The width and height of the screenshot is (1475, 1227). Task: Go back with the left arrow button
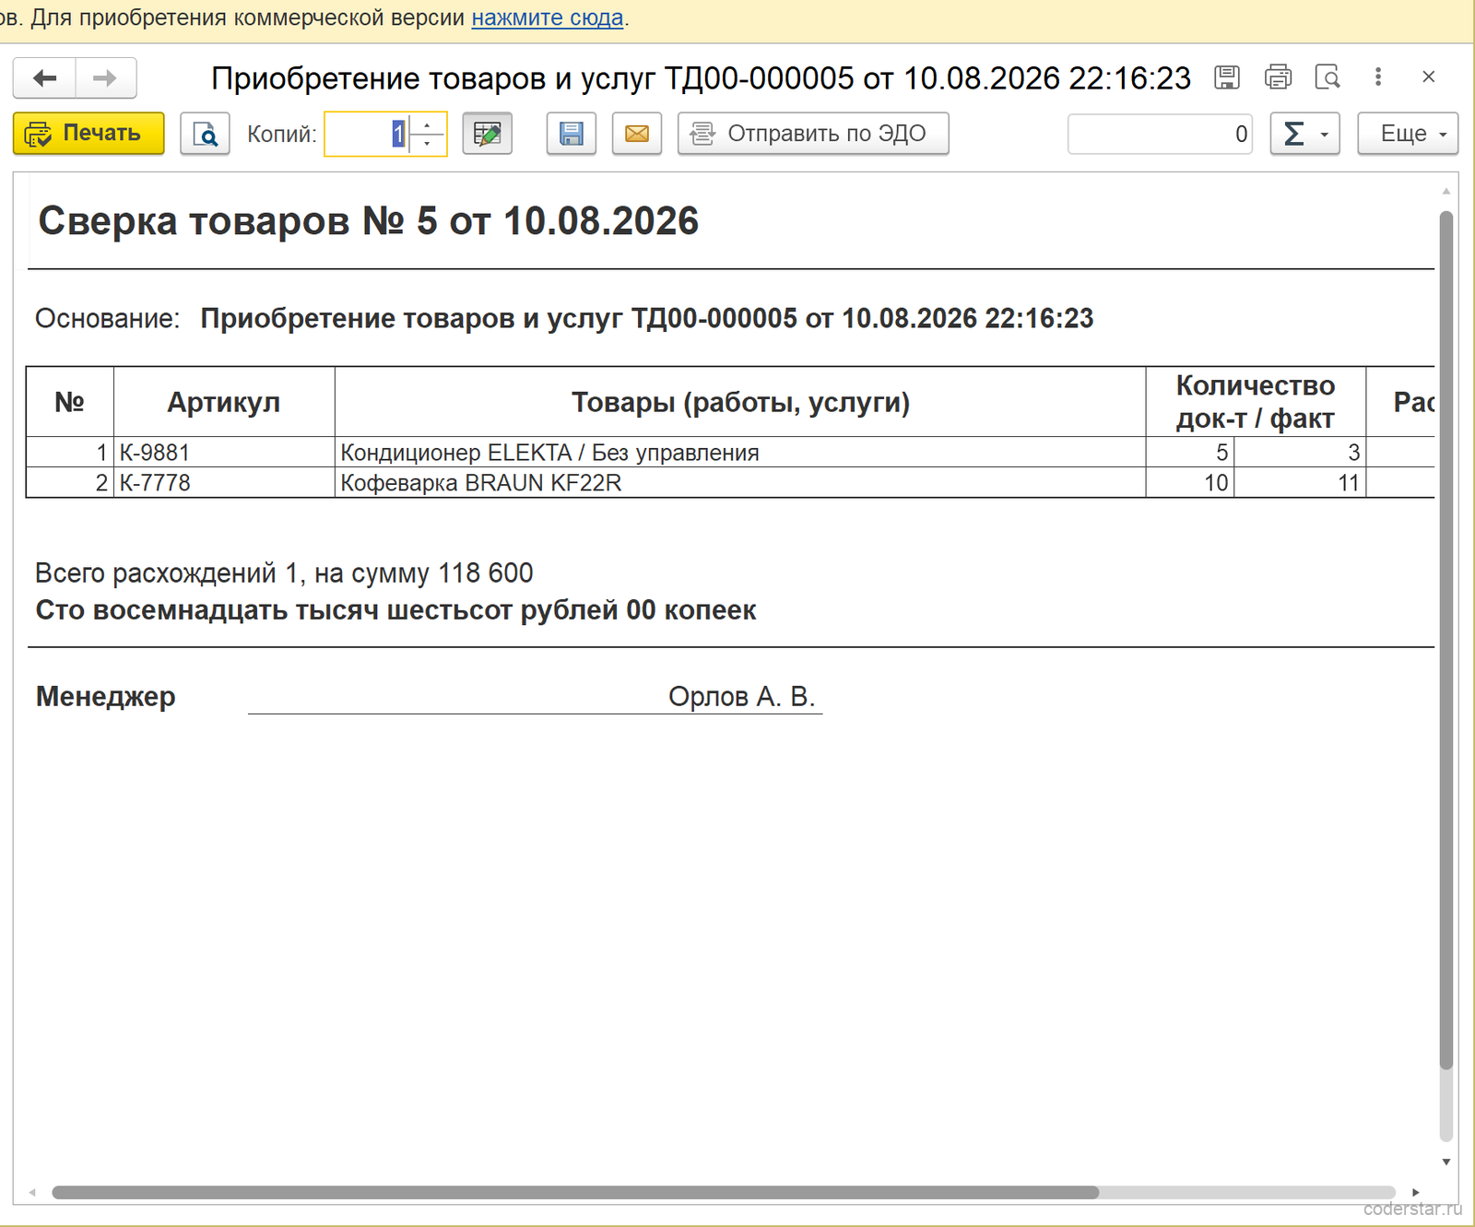click(44, 78)
